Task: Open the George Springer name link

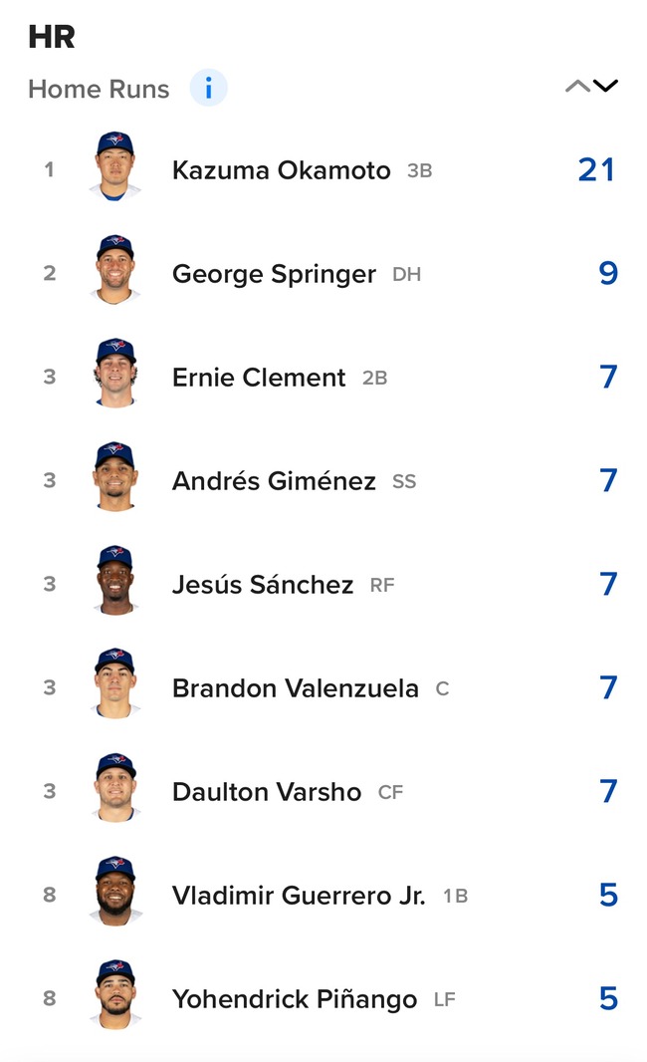Action: pos(274,274)
